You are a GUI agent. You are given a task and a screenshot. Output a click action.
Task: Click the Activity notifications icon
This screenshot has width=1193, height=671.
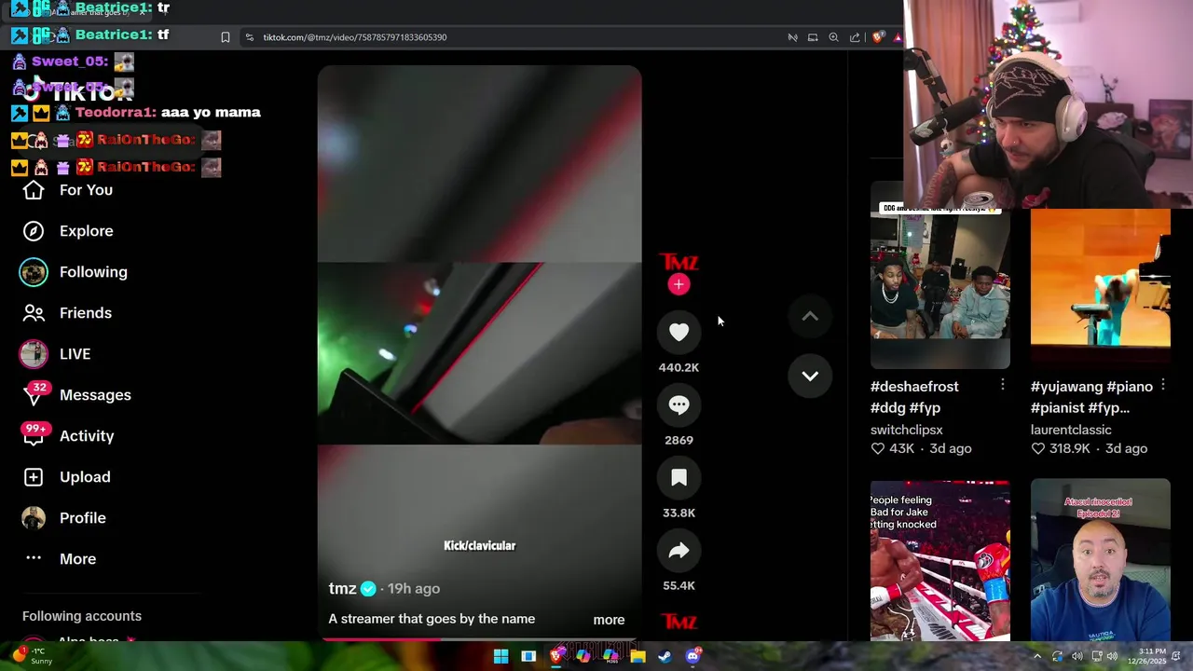[x=34, y=436]
